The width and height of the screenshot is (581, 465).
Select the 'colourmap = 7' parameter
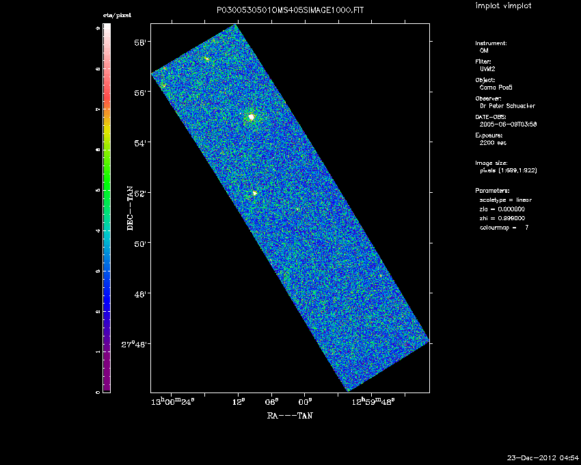pos(504,228)
